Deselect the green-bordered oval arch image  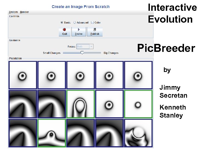(80, 104)
